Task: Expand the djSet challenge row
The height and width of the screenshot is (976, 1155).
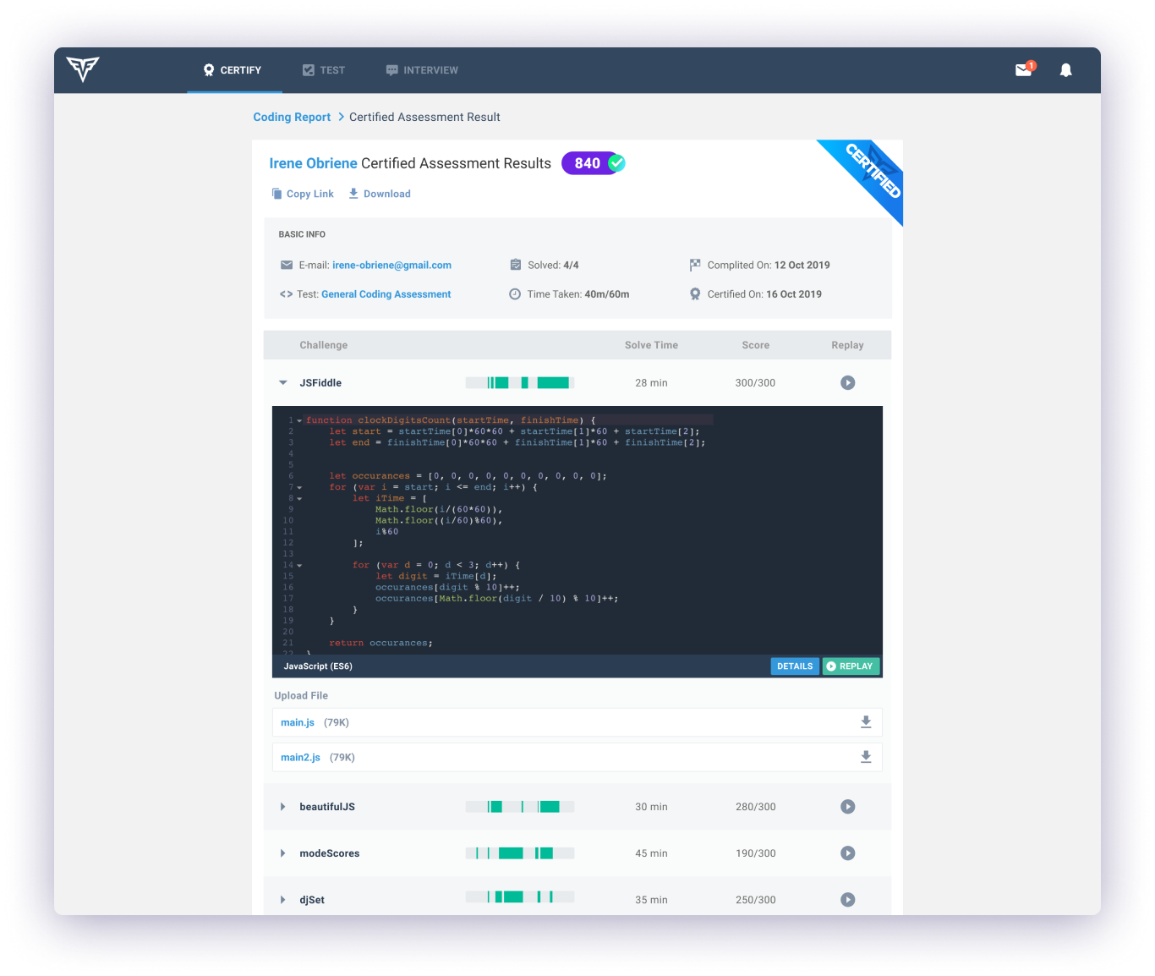Action: [x=283, y=900]
